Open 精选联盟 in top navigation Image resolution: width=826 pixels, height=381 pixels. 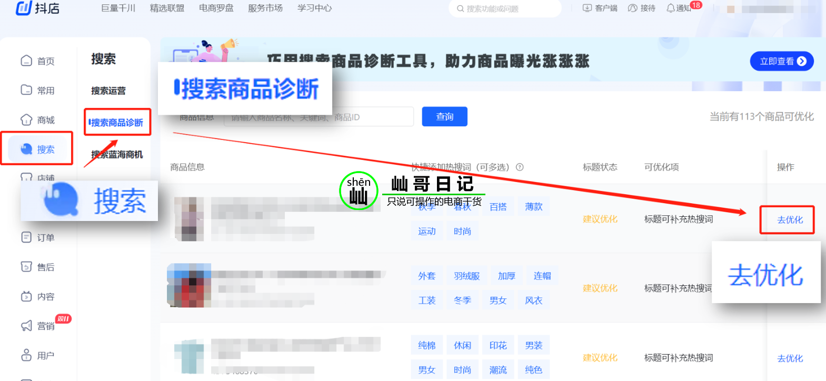[x=167, y=8]
